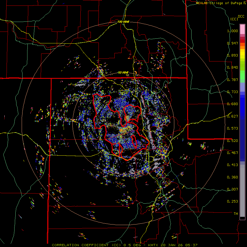
Task: Click the 0.307 legend value
Action: click(232, 189)
